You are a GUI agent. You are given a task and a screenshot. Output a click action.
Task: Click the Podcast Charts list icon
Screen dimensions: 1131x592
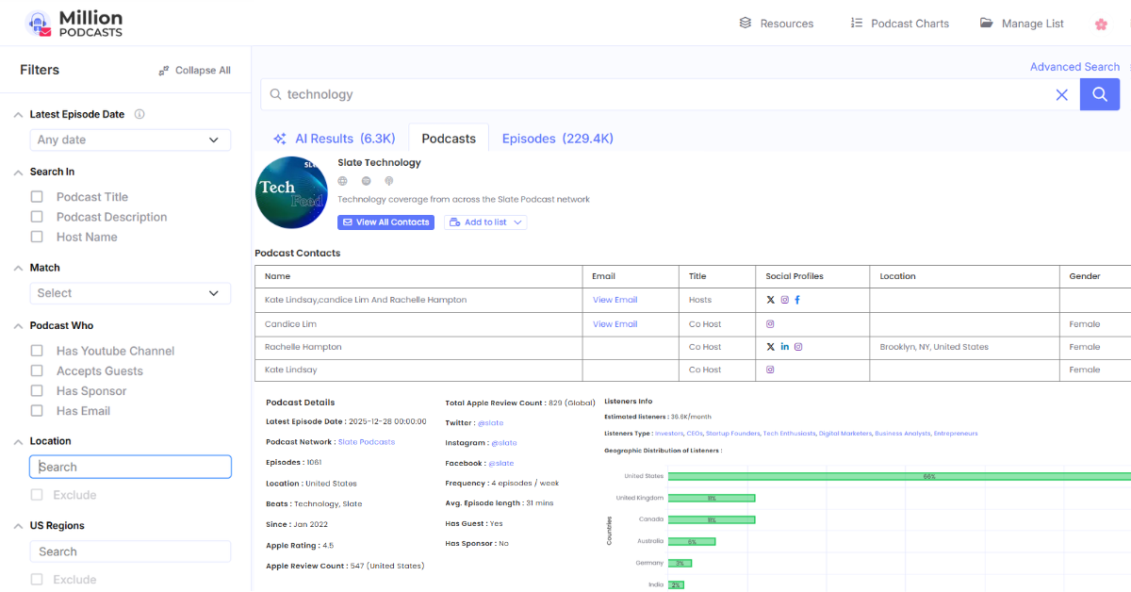click(857, 23)
